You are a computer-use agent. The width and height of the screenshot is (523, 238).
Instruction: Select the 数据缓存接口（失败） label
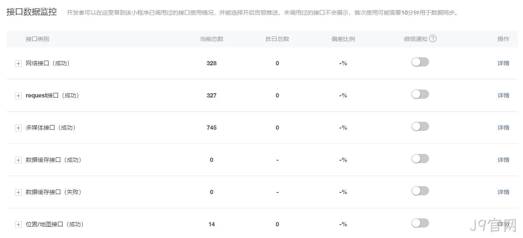pos(53,192)
